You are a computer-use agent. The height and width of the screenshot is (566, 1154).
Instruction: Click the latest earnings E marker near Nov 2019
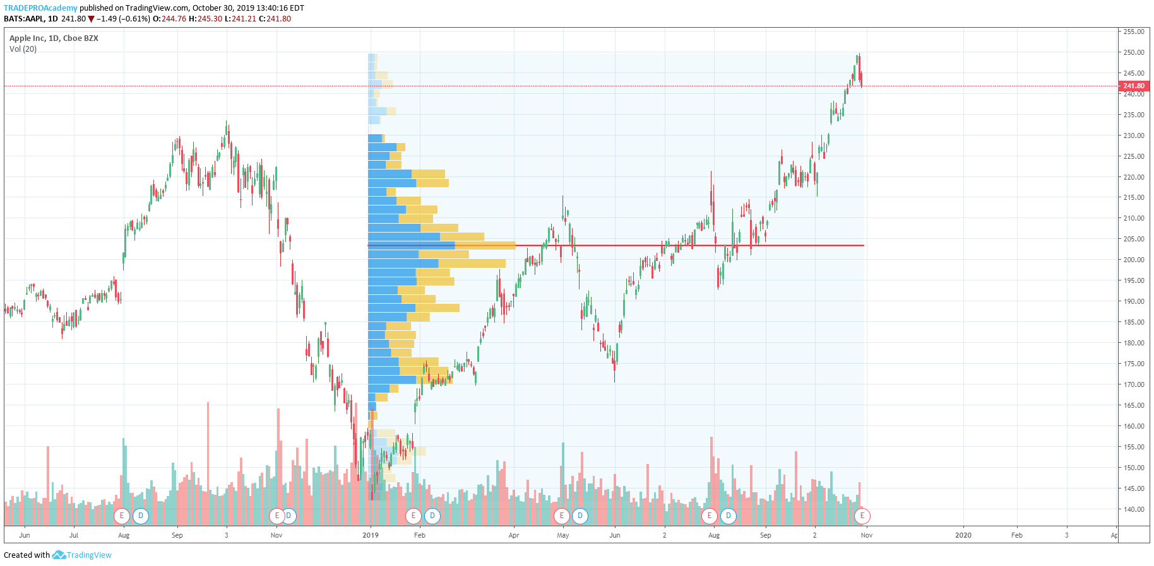862,516
